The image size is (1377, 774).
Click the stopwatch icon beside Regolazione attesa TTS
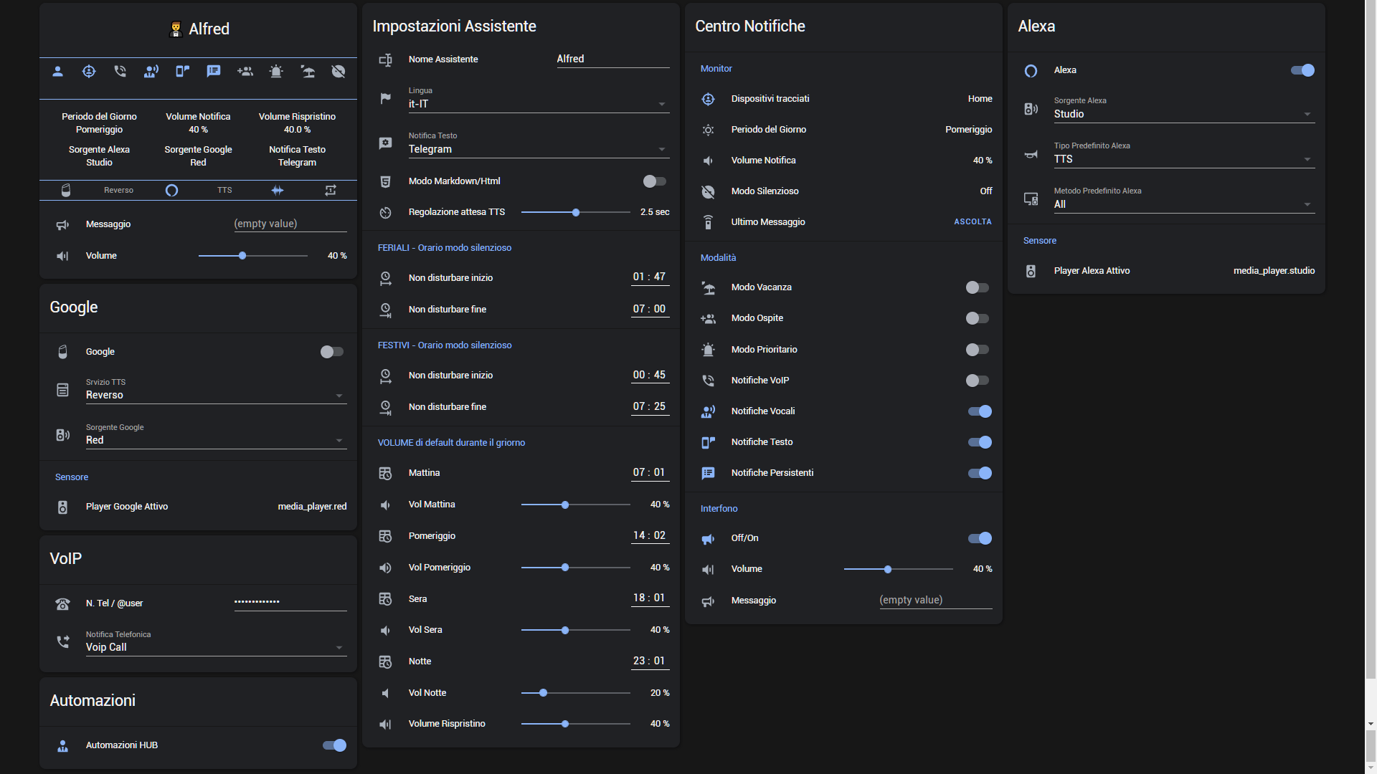coord(385,212)
